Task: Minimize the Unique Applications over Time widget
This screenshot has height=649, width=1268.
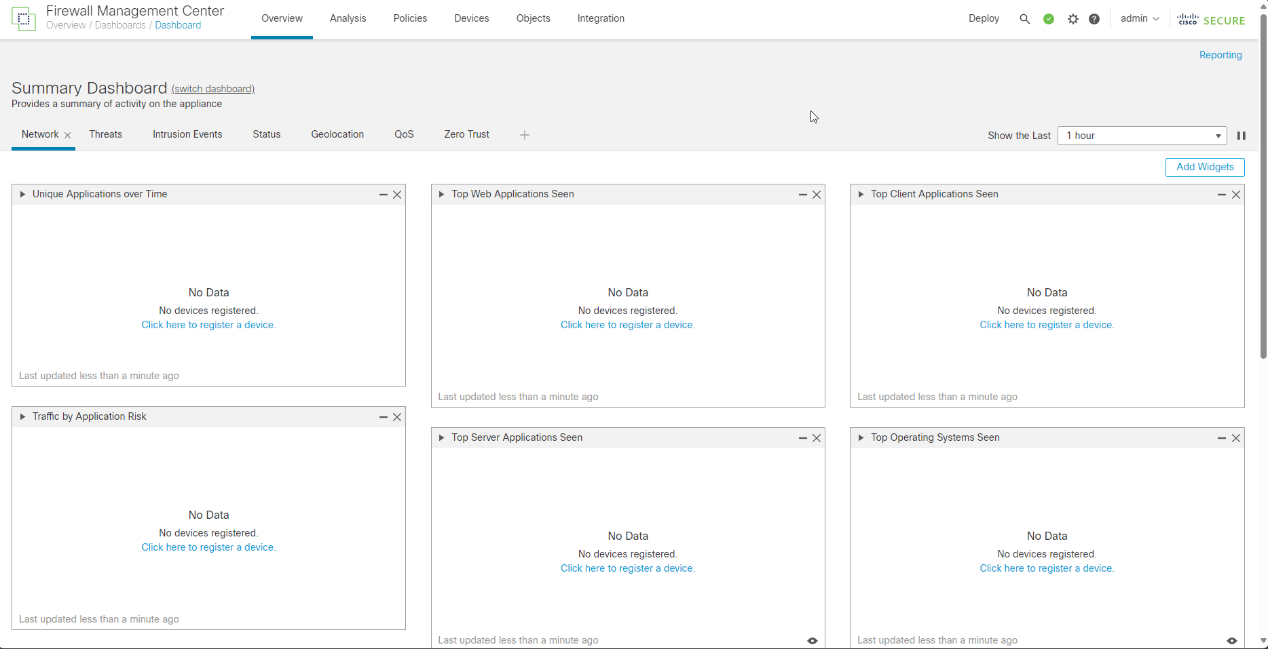Action: [x=383, y=195]
